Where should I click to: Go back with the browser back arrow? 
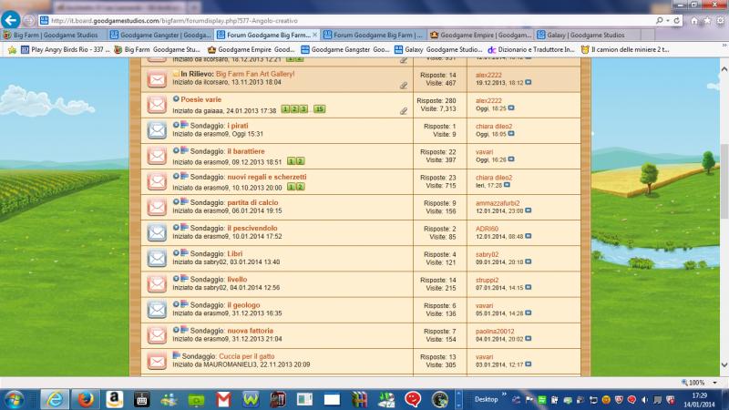(10, 20)
